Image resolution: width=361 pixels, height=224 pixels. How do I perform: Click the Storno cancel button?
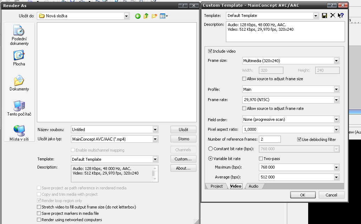point(183,139)
